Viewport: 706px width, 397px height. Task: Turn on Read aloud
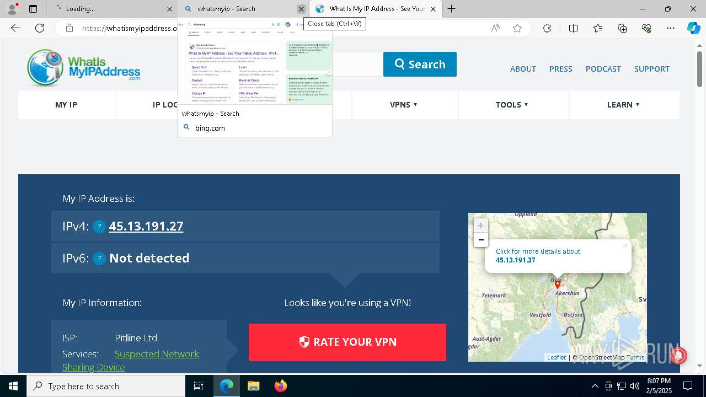pyautogui.click(x=495, y=28)
